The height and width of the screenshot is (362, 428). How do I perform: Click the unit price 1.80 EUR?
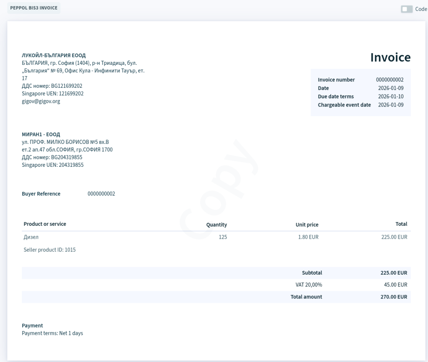(x=308, y=237)
